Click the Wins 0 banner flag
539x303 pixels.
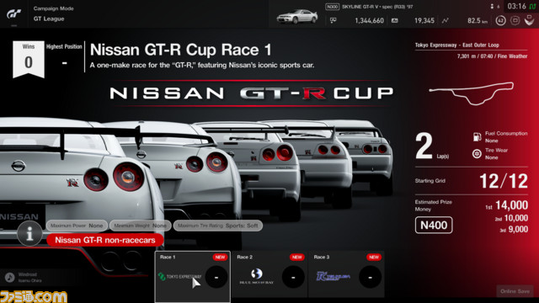29,59
